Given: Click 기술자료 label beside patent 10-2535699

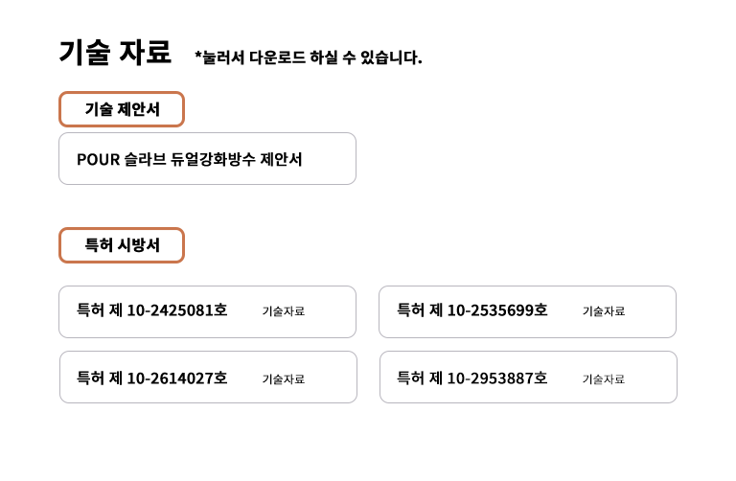Looking at the screenshot, I should [604, 311].
